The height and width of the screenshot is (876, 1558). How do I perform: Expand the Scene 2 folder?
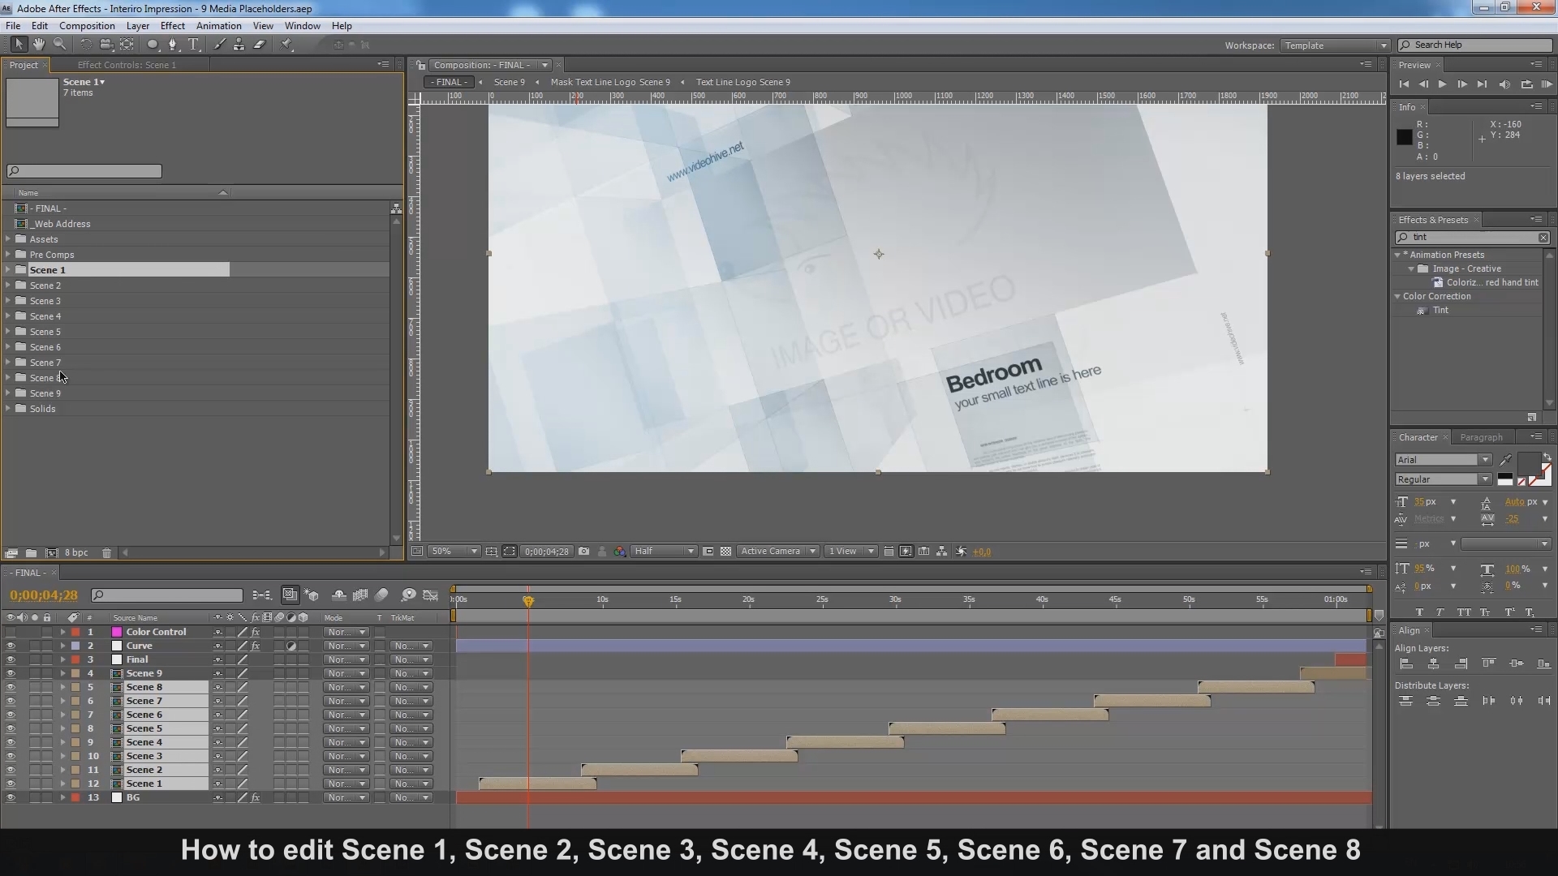(8, 286)
